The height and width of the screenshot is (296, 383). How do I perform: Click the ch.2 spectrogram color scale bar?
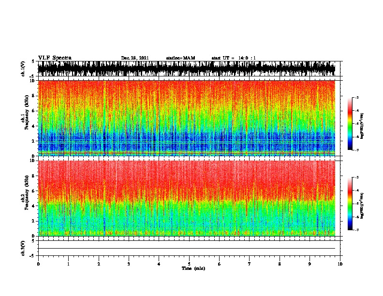click(x=350, y=204)
